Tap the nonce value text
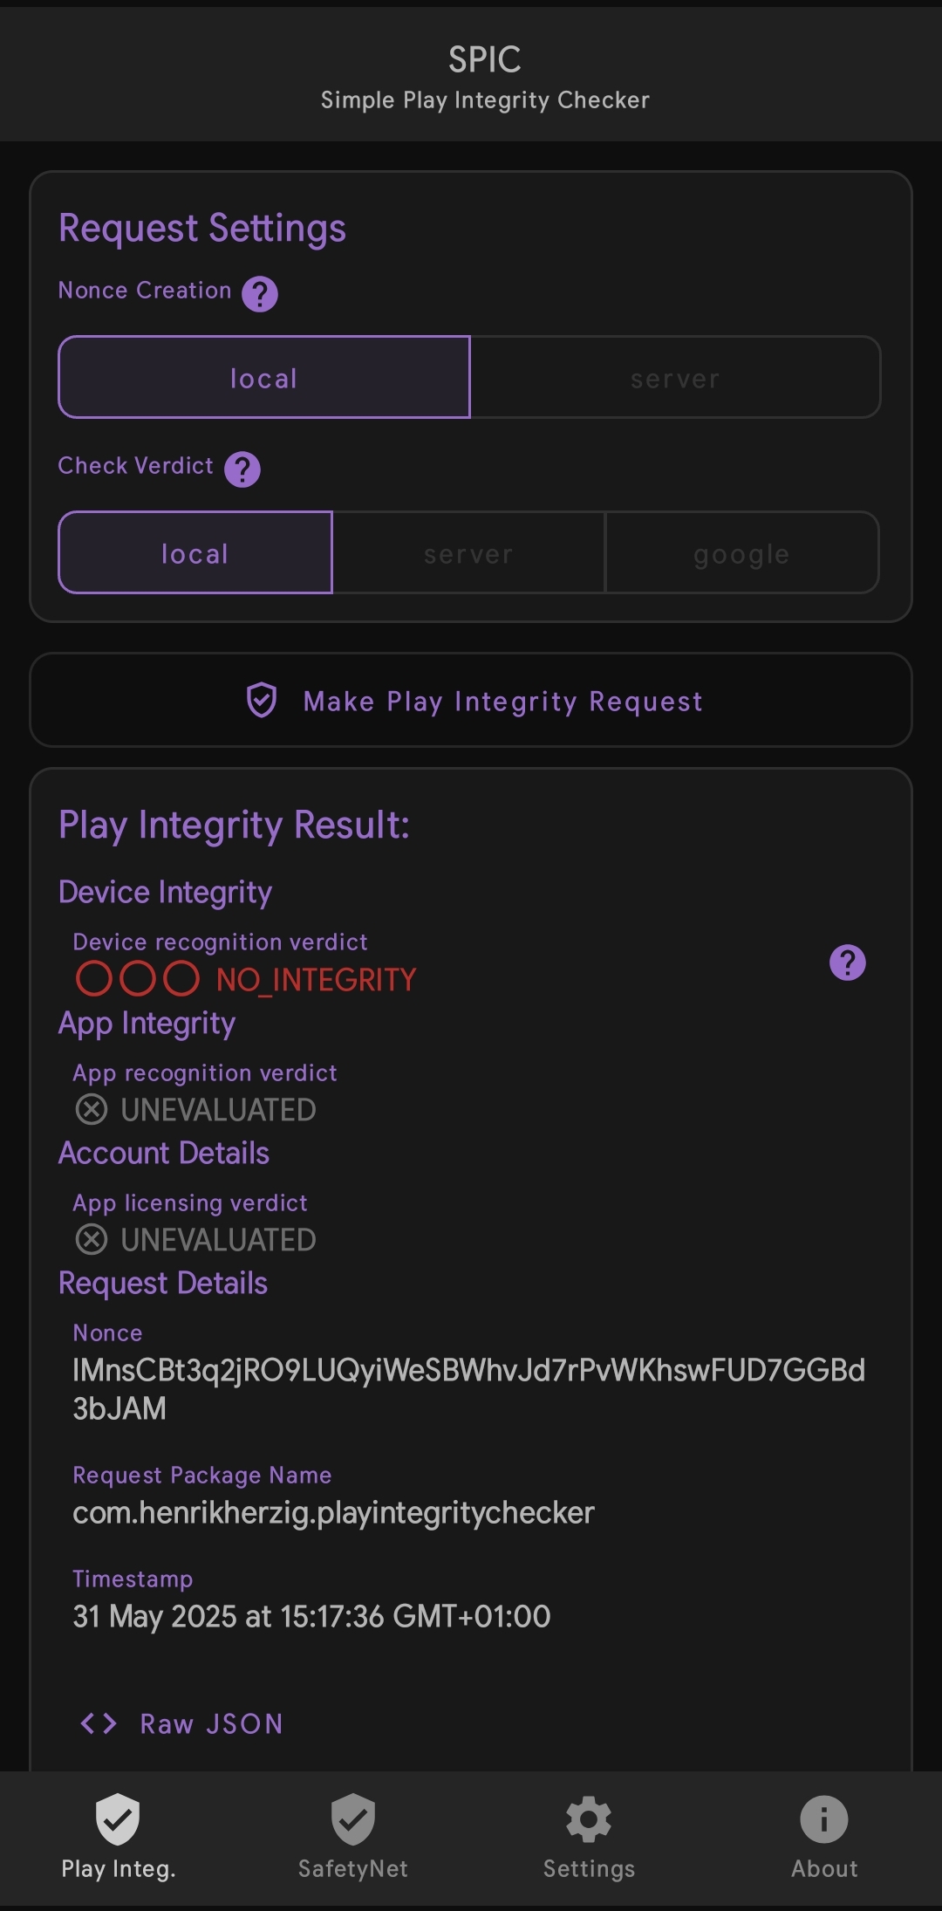This screenshot has width=942, height=1911. point(469,1389)
